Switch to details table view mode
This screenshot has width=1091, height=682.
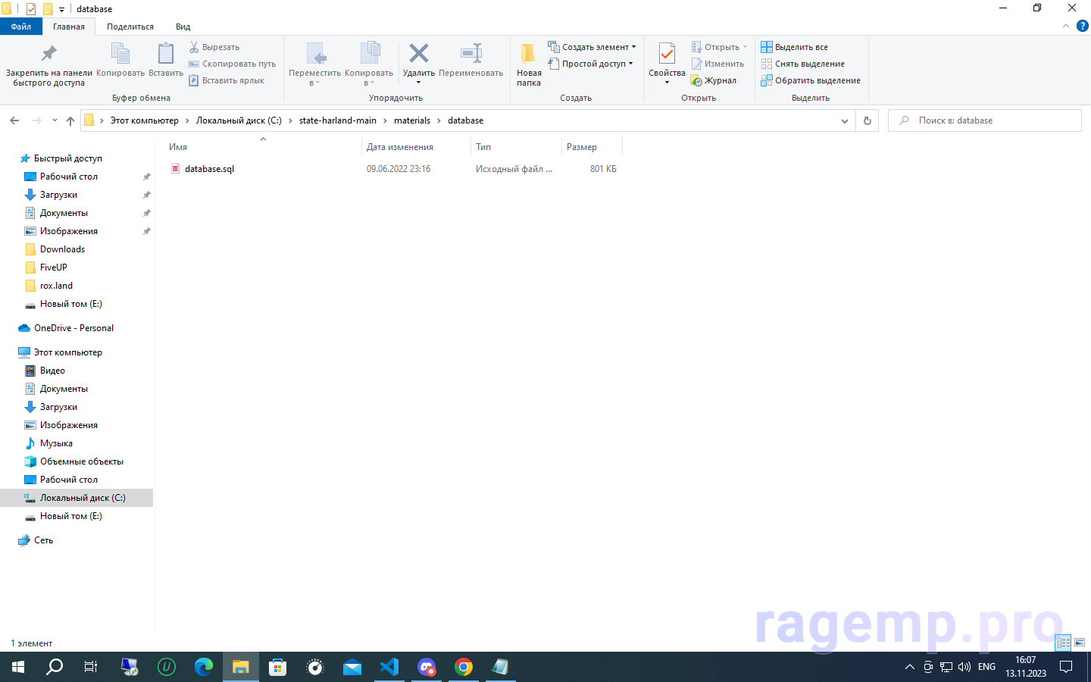[x=1063, y=643]
